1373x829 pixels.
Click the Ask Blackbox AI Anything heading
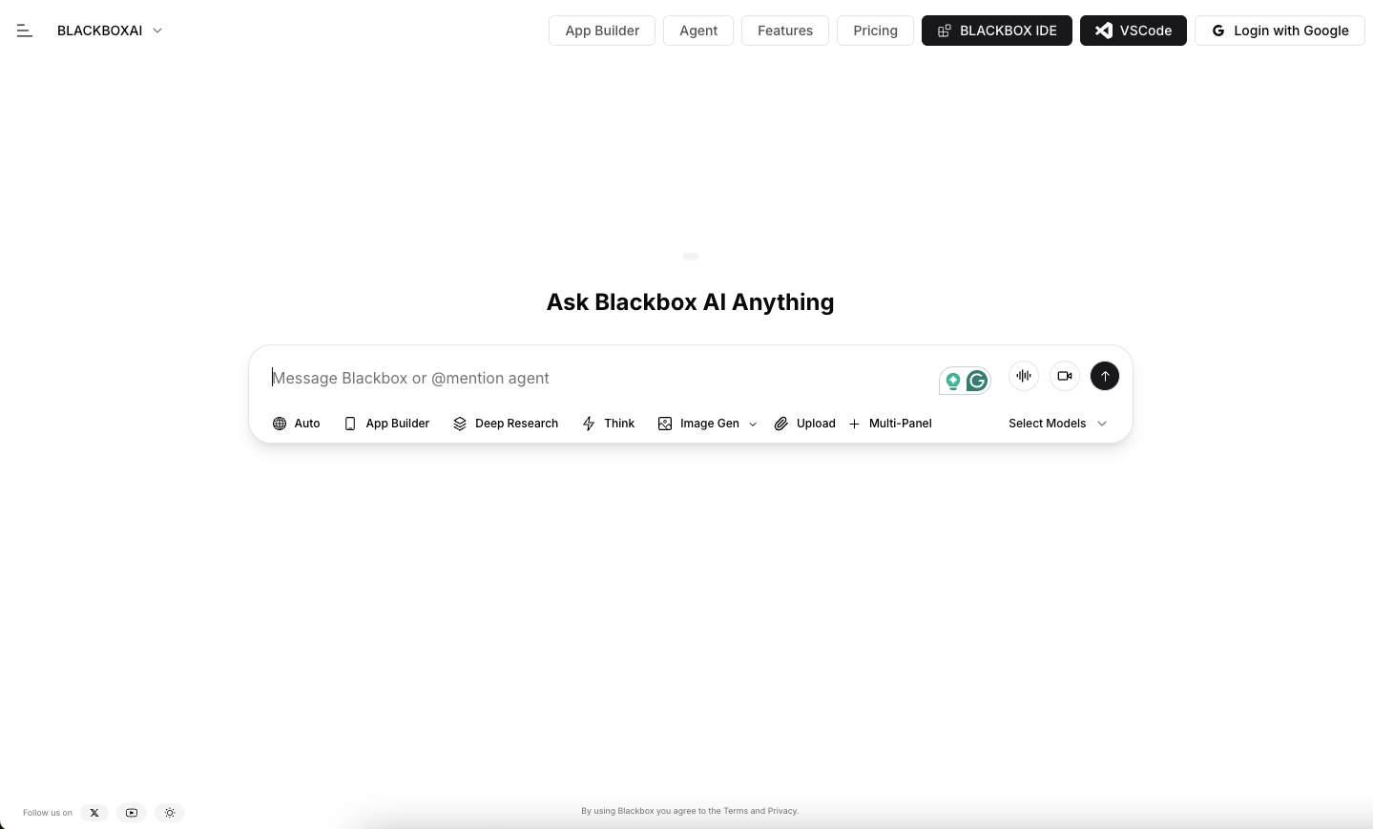point(690,302)
